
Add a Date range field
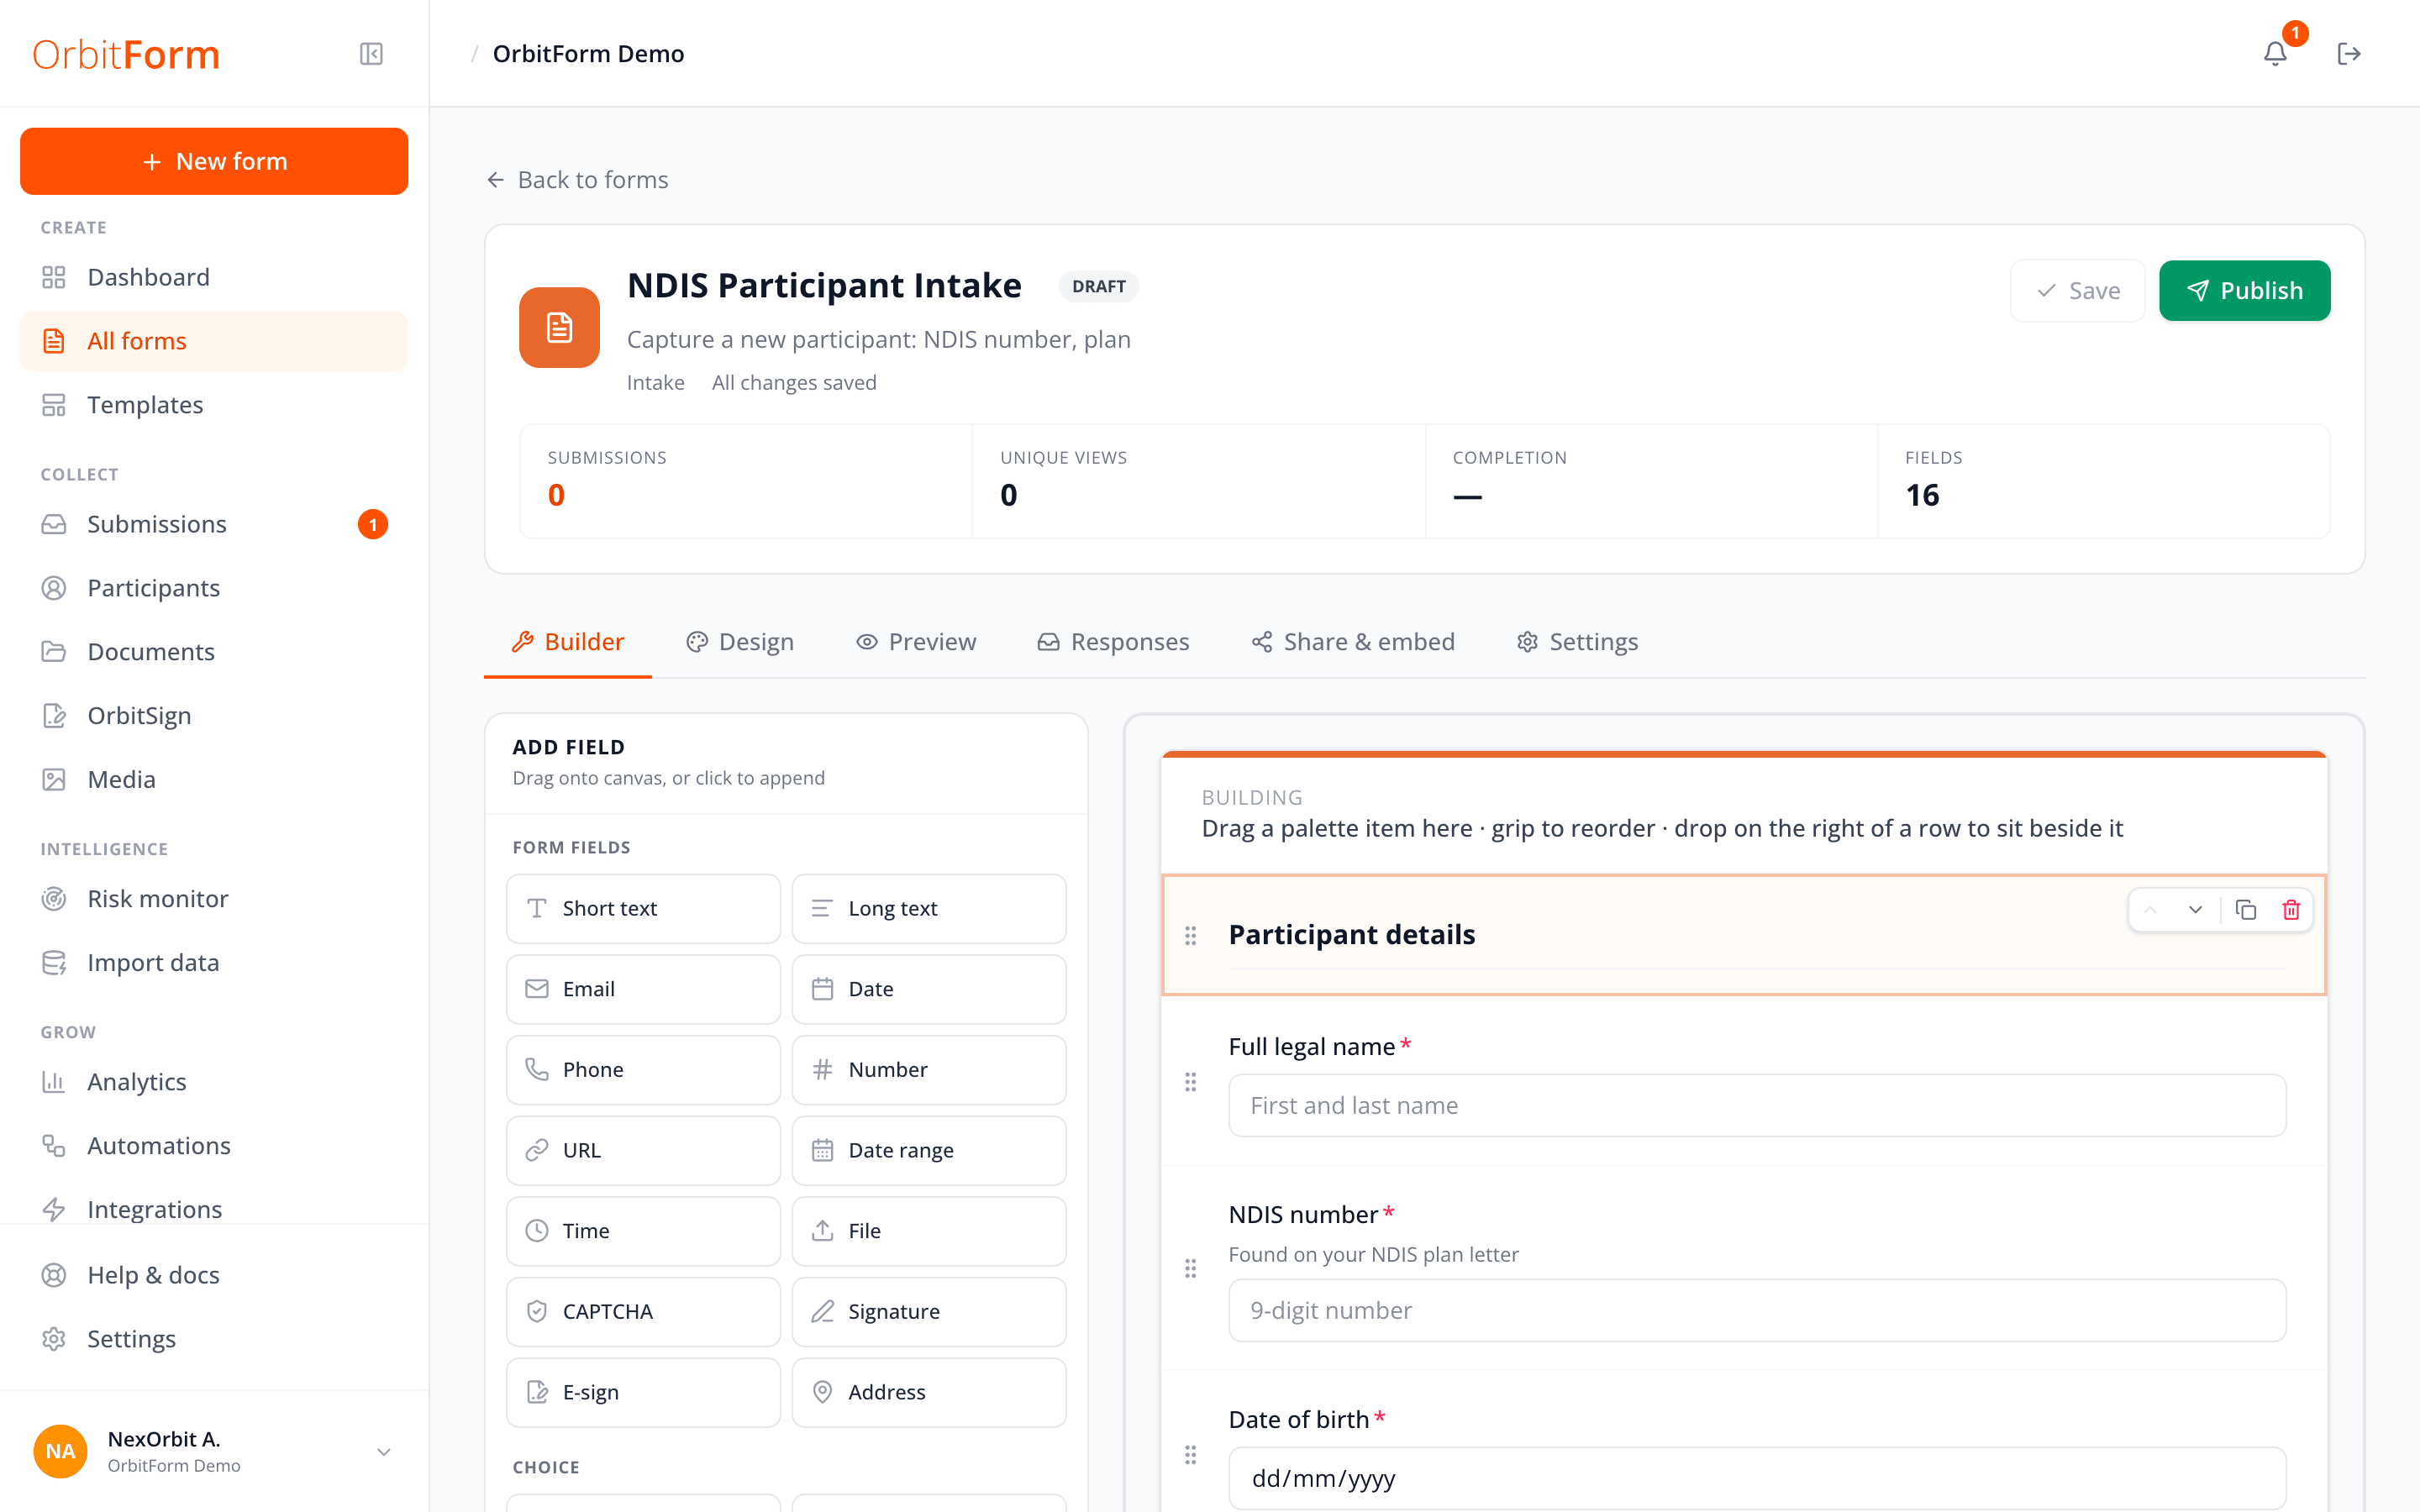(929, 1150)
